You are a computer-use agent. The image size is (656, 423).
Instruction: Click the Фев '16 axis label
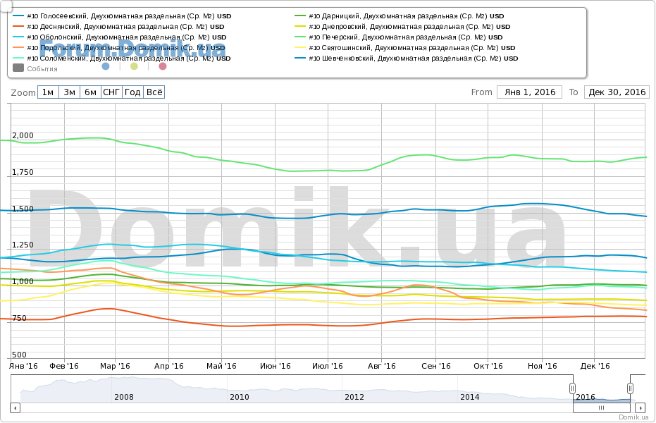(64, 366)
